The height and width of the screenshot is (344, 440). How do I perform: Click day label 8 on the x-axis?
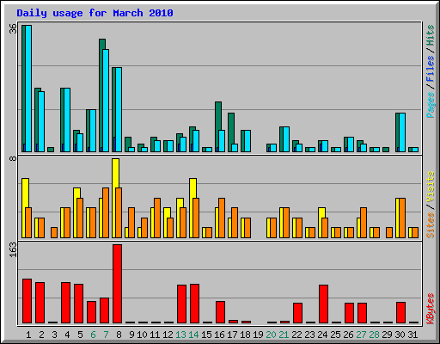click(x=119, y=335)
